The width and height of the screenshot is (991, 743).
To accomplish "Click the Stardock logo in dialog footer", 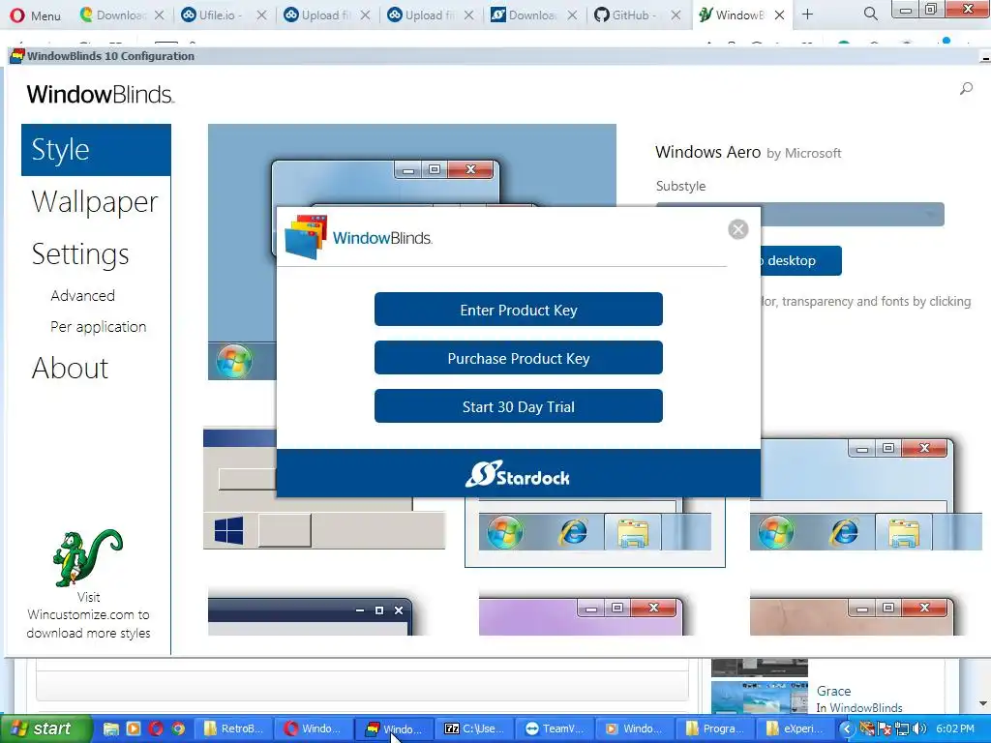I will click(518, 474).
